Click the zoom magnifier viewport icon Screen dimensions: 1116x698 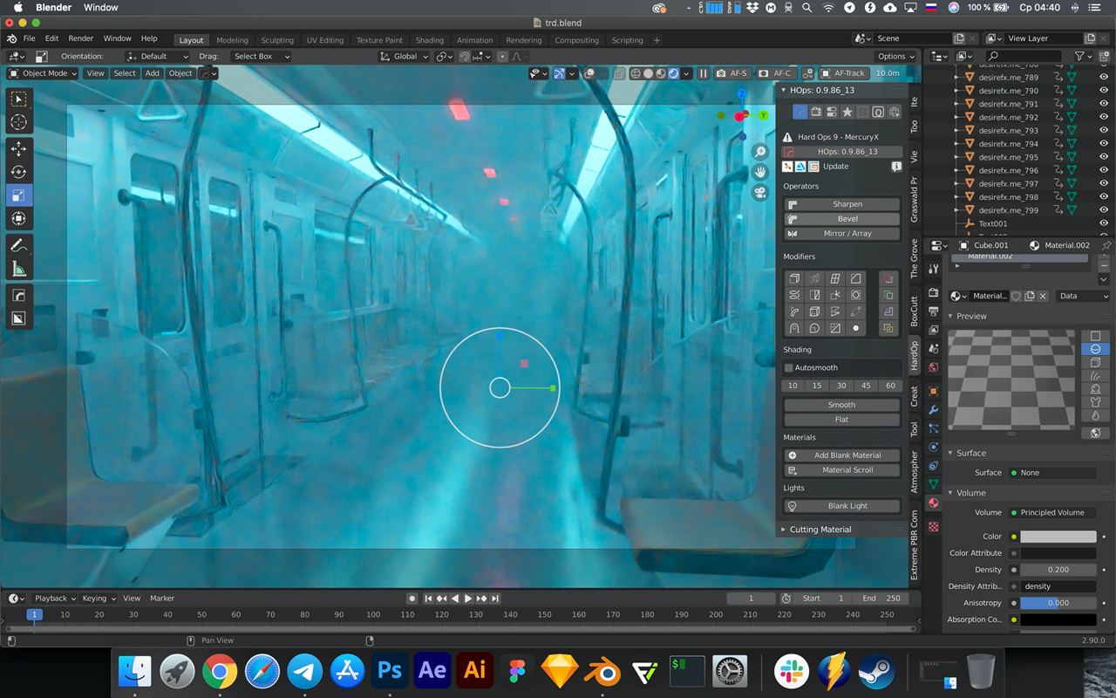[760, 152]
